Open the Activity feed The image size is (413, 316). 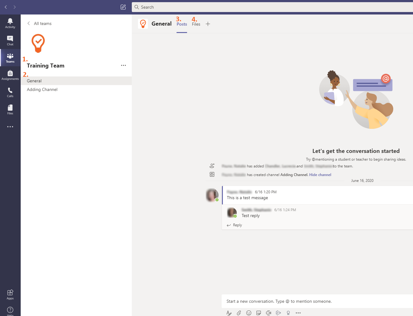tap(10, 23)
